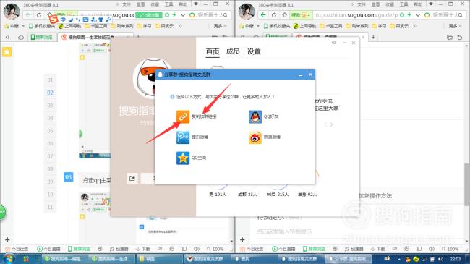This screenshot has height=264, width=470.
Task: Open 书签工具 folder in right browser
Action: (x=331, y=26)
